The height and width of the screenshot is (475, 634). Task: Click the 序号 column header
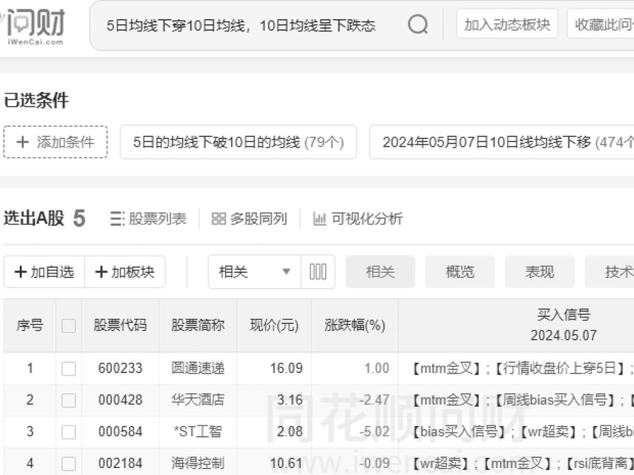click(30, 326)
